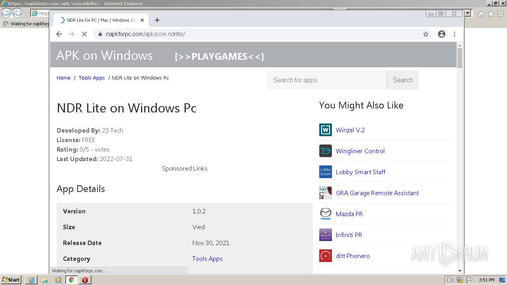Click the Action Center flag tray icon
This screenshot has height=285, width=507.
pyautogui.click(x=470, y=280)
